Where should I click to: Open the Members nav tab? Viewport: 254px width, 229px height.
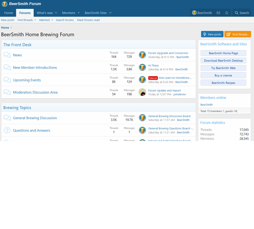[69, 13]
